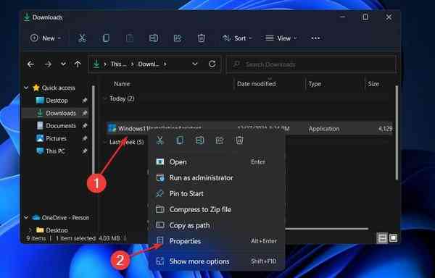This screenshot has width=435, height=278.
Task: Click the Search Downloads field
Action: coord(312,64)
